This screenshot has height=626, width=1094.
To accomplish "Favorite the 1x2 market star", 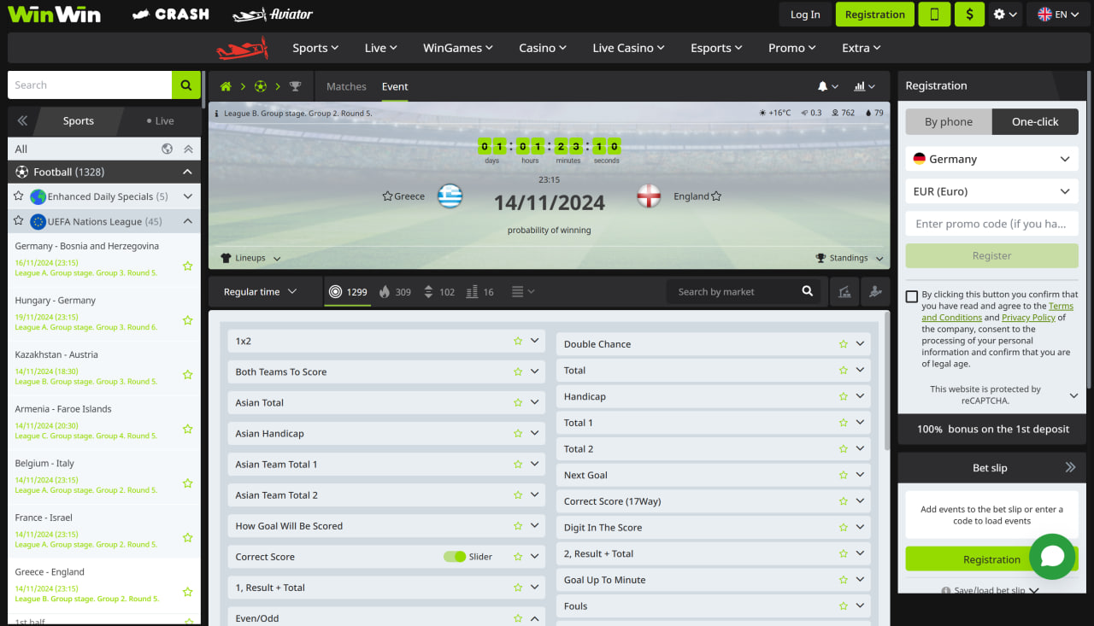I will click(x=518, y=341).
